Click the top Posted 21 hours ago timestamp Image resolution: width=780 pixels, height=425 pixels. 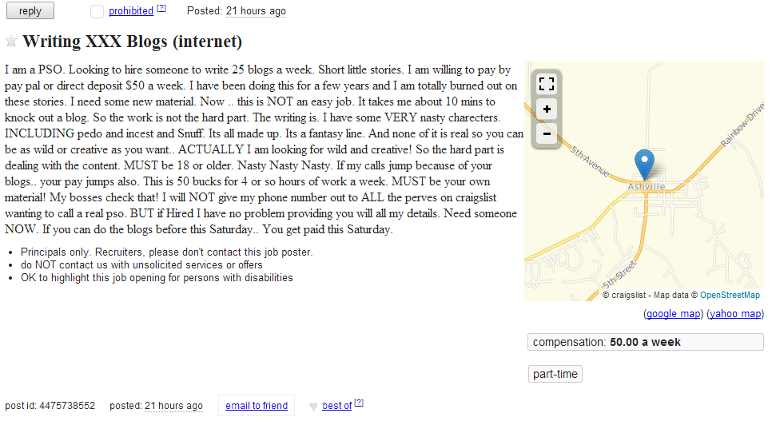point(256,11)
